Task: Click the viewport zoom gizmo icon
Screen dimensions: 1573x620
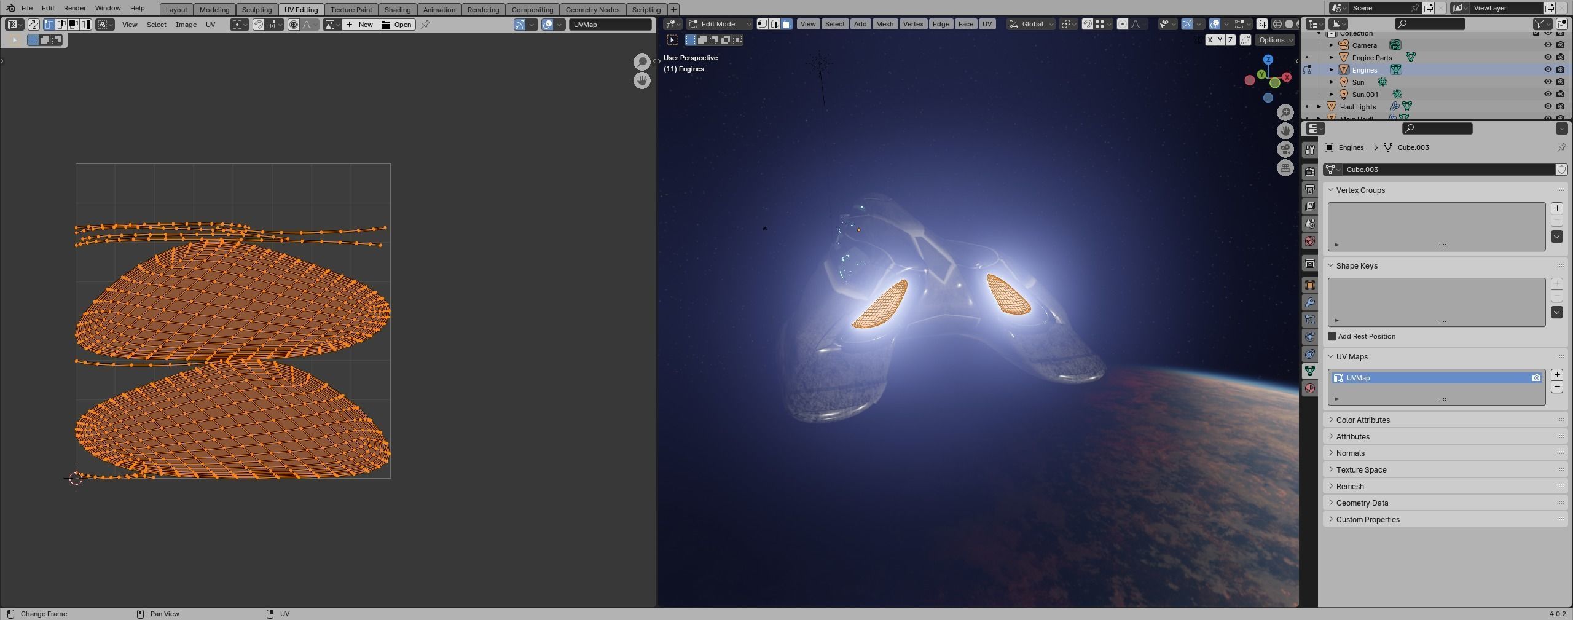Action: (x=1285, y=112)
